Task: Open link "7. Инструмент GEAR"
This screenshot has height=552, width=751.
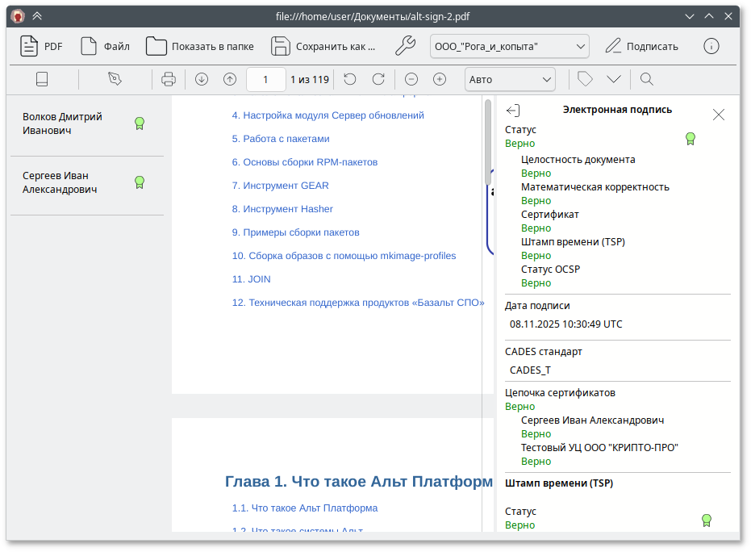Action: click(x=280, y=186)
